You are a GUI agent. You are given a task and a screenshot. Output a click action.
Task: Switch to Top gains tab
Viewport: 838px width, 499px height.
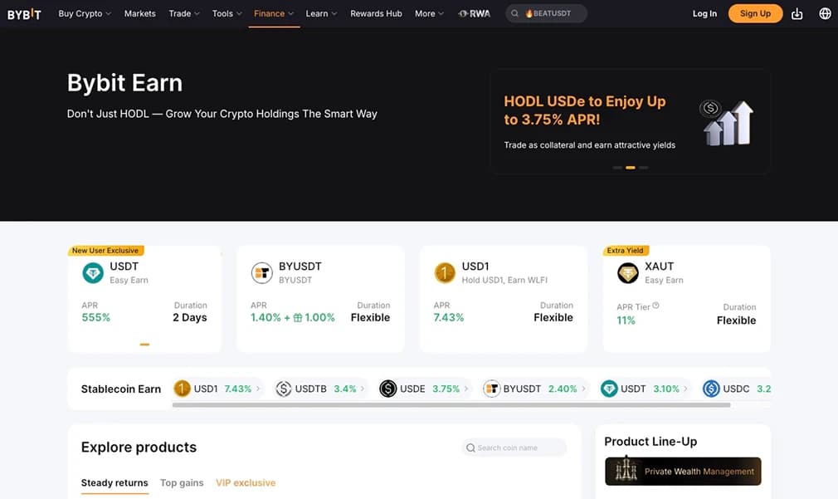[182, 483]
